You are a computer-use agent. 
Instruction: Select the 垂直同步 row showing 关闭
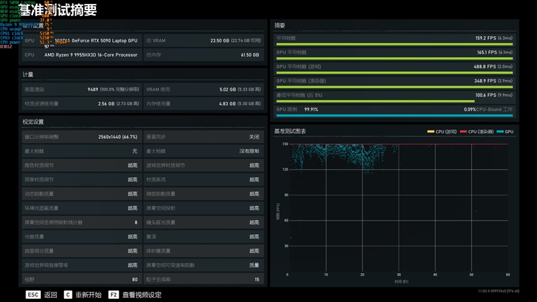(202, 137)
